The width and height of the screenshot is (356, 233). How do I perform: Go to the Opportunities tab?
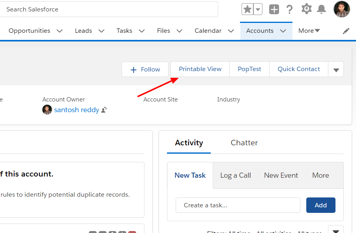29,31
